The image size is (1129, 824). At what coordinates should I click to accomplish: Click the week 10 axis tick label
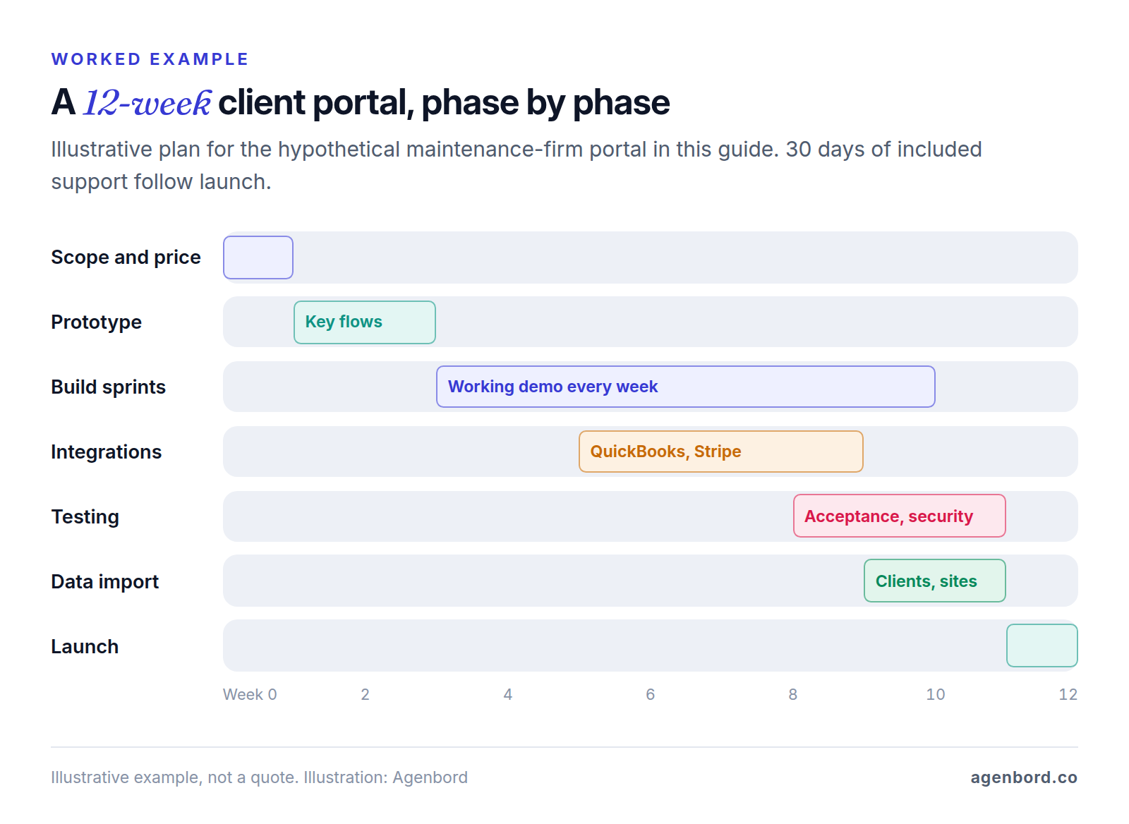coord(936,694)
